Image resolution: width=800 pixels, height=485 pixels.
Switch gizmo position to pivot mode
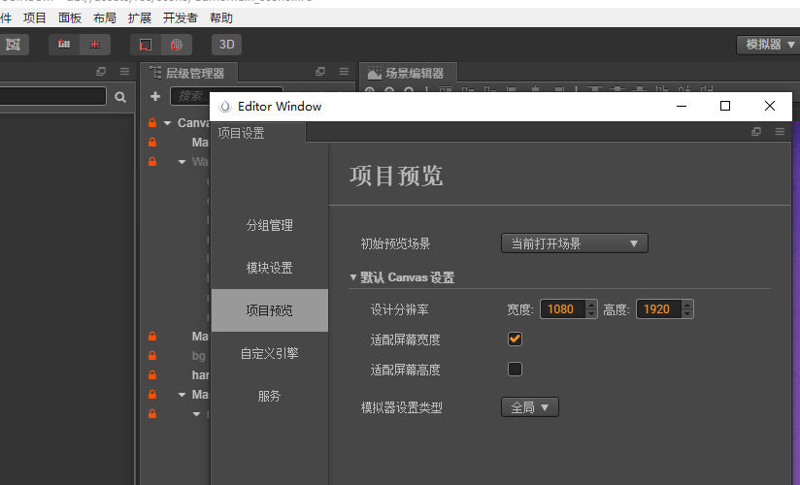point(64,45)
